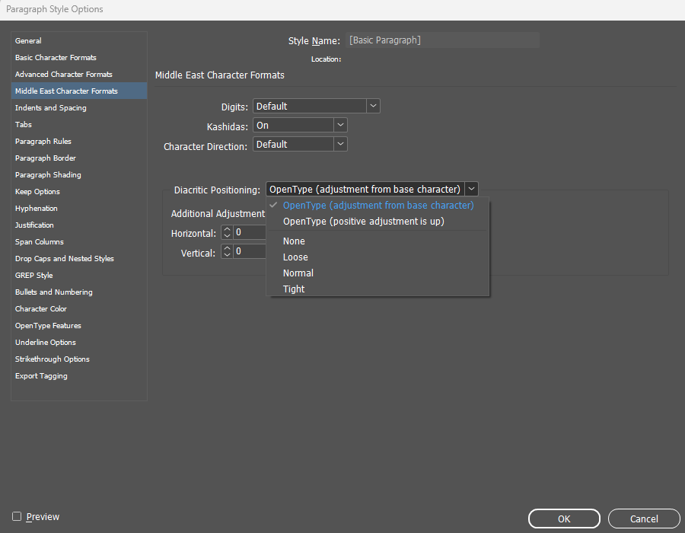Go to Indents and Spacing section
The image size is (685, 533).
click(51, 108)
